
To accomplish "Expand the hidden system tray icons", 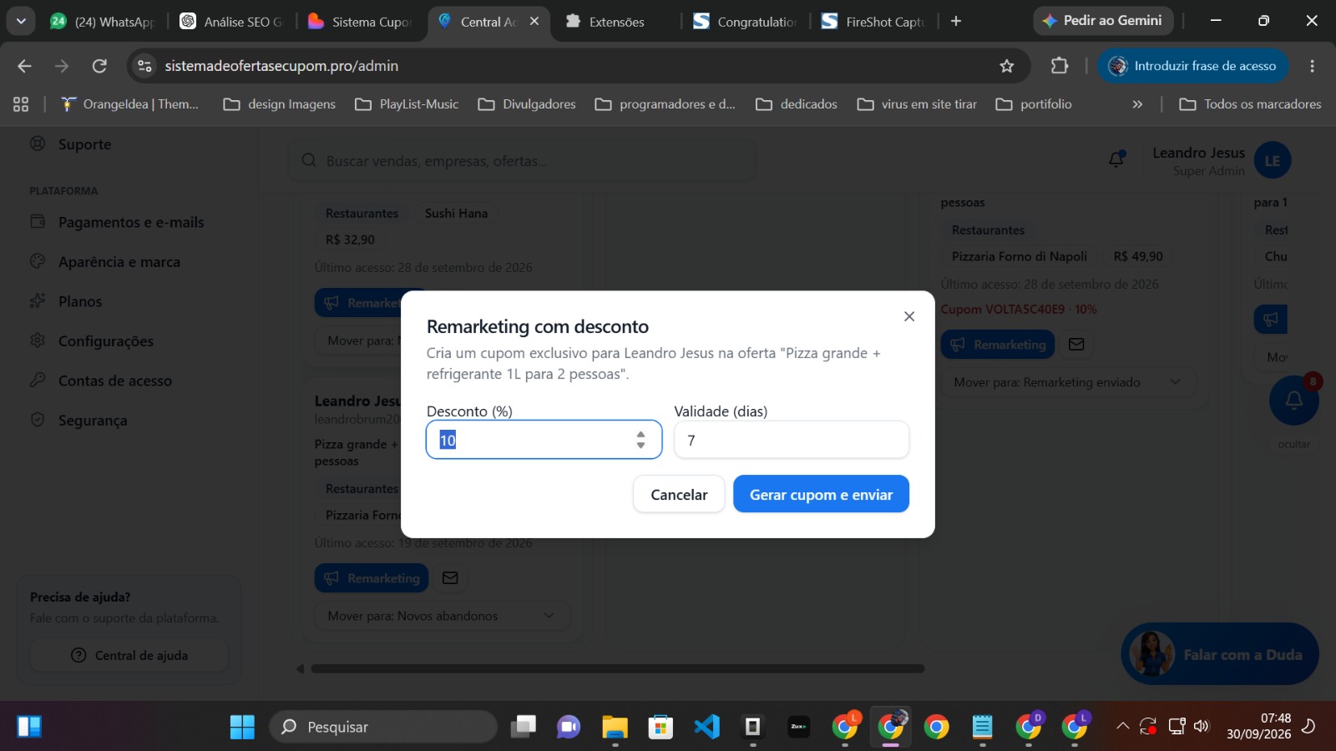I will (x=1122, y=726).
